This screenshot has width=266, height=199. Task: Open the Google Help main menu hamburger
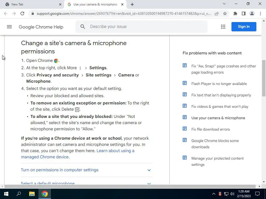[9, 27]
